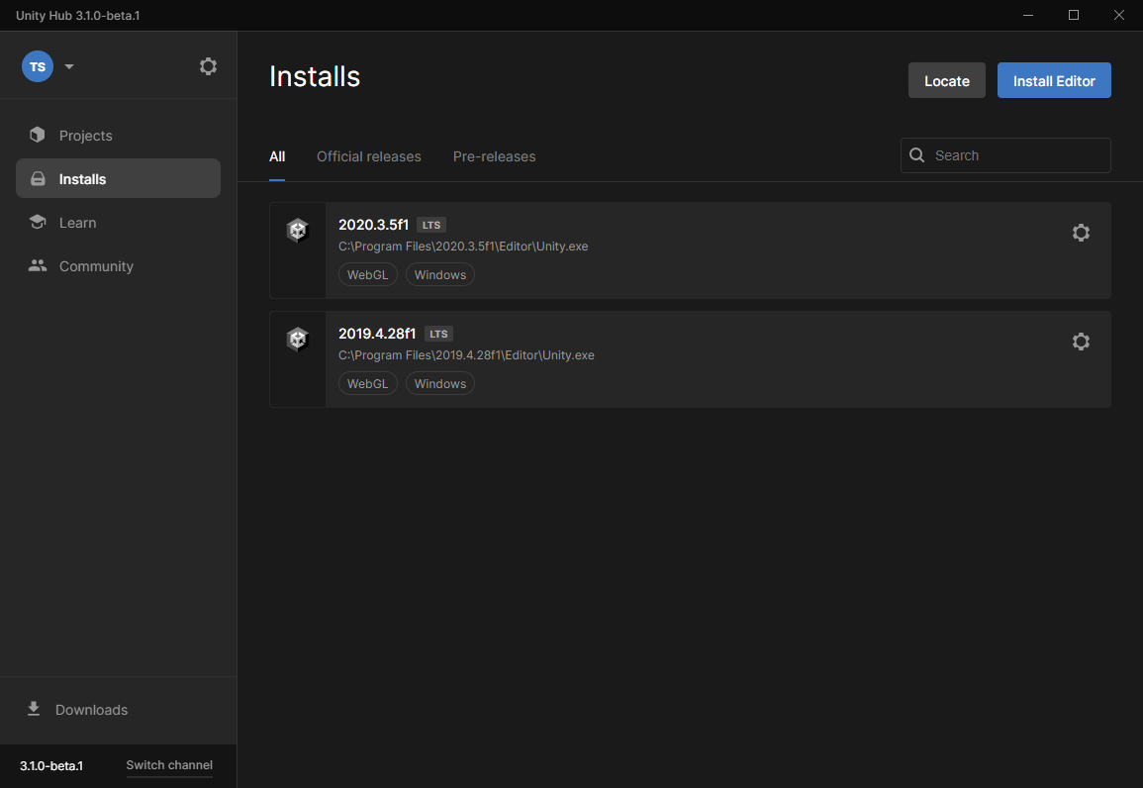Click Windows module chip on 2019.4.28f1
This screenshot has width=1143, height=788.
click(x=440, y=383)
